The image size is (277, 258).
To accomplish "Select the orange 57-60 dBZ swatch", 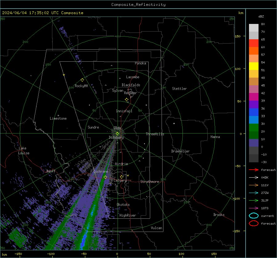I will pos(254,51).
